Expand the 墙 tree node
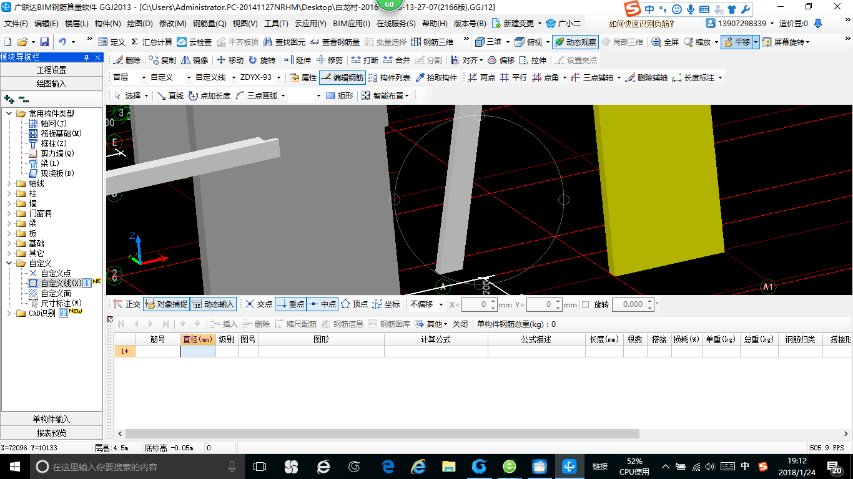853x479 pixels. point(9,203)
